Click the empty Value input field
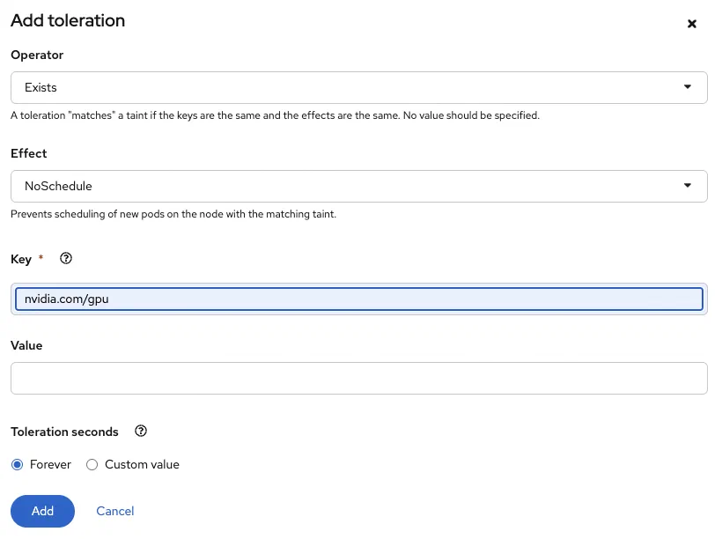Screen dimensions: 722x539 (x=358, y=378)
